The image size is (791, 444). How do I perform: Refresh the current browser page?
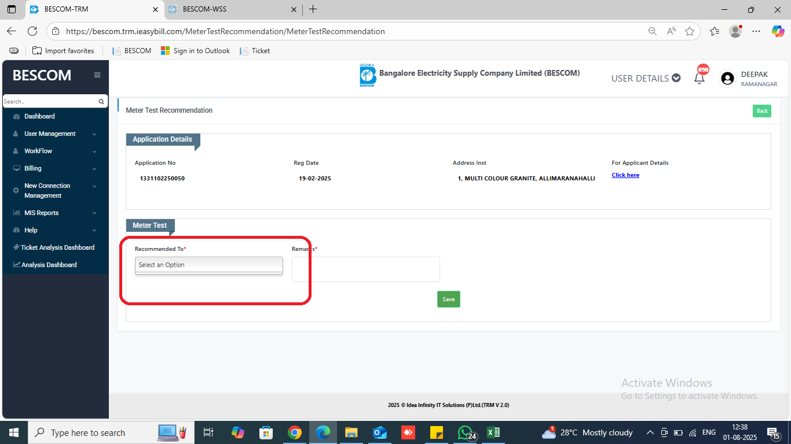[32, 31]
